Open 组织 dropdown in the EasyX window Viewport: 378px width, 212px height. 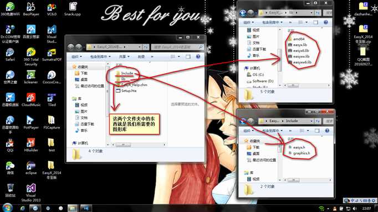click(76, 56)
